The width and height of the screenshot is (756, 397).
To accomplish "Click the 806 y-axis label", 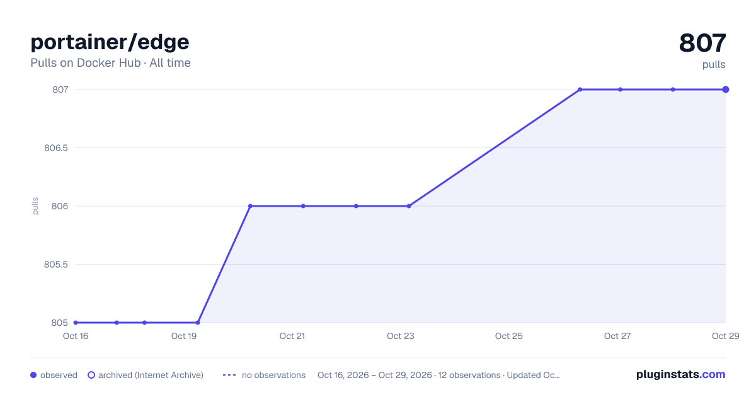I will pyautogui.click(x=60, y=206).
